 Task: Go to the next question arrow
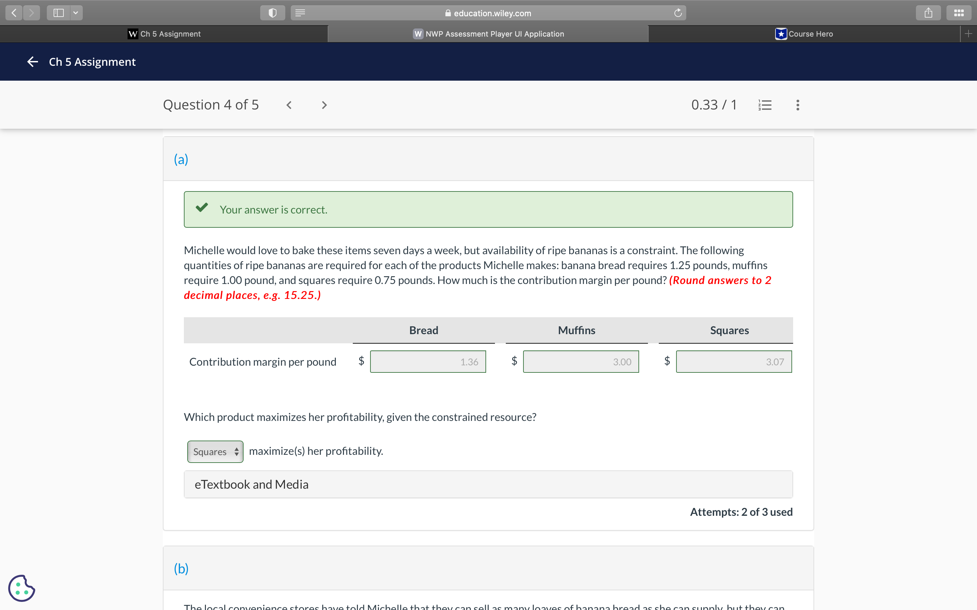coord(324,105)
